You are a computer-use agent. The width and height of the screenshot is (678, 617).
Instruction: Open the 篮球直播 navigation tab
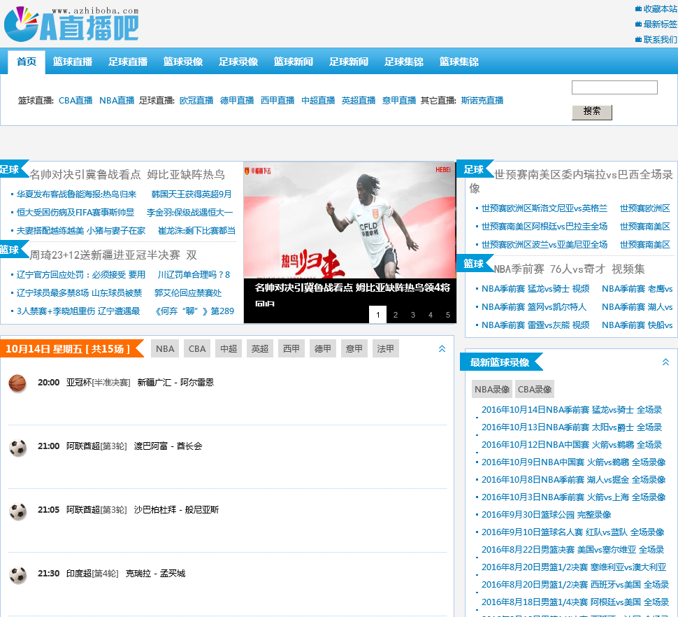[x=73, y=62]
